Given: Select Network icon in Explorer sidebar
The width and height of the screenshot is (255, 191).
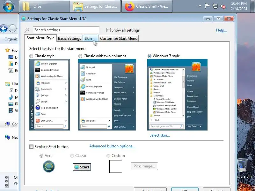Looking at the screenshot, I should 7,137.
